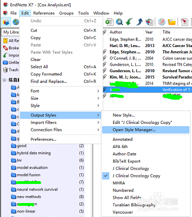
Task: Choose New Style from the submenu
Action: coord(146,115)
